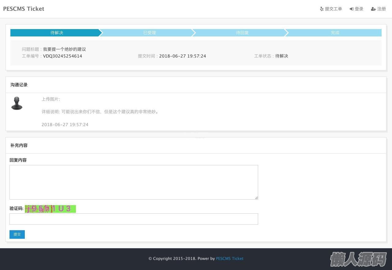Select the 已受理 progress step
Viewport: 392px width, 270px height.
point(149,33)
